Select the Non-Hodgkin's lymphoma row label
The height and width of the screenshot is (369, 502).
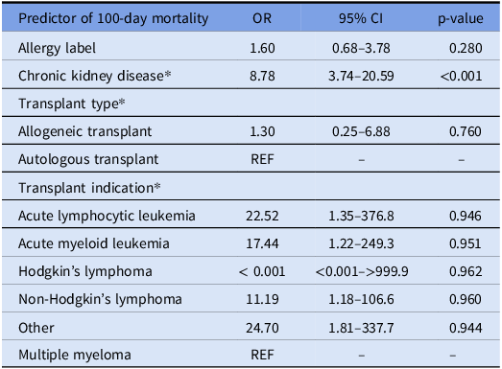pyautogui.click(x=100, y=299)
